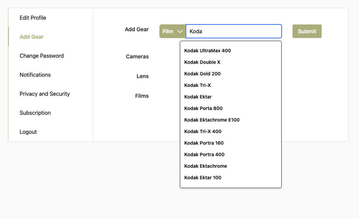
Task: Go to Change Password section
Action: 42,56
